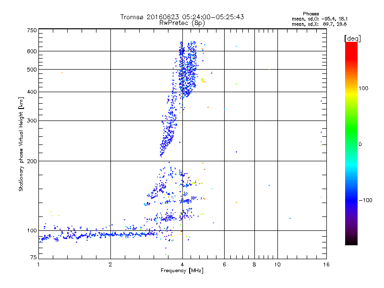This screenshot has width=384, height=288.
Task: Click the x-axis tick label '2'
Action: click(110, 264)
